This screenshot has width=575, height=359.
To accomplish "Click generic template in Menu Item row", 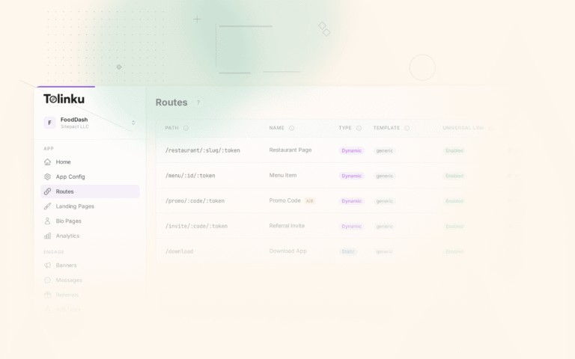I will 384,176.
